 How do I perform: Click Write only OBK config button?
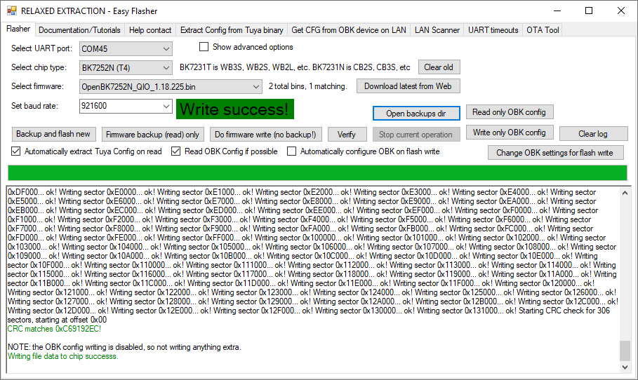510,133
